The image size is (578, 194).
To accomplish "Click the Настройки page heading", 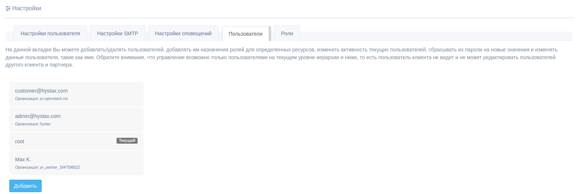I will 27,8.
